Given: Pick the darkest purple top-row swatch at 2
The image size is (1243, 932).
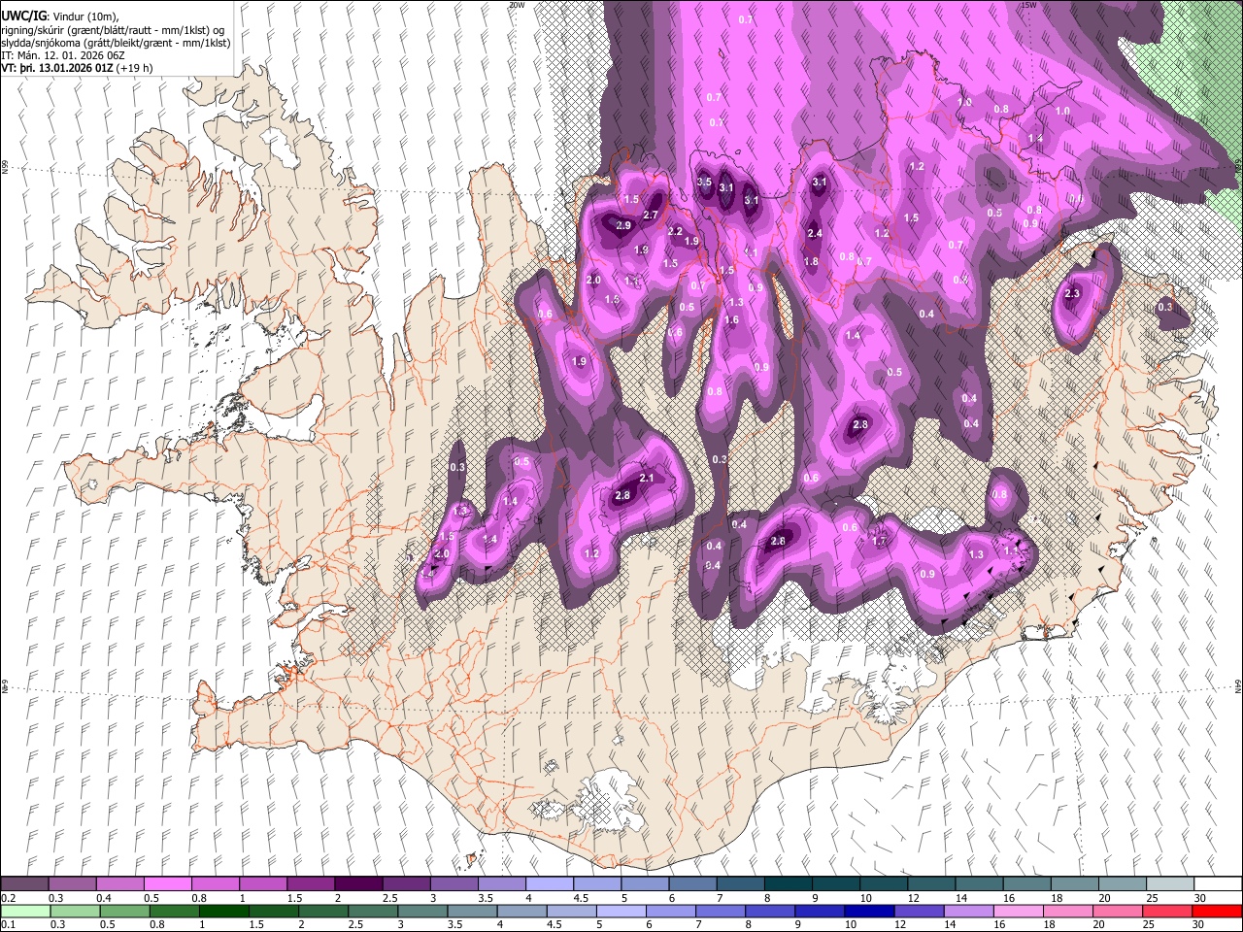Looking at the screenshot, I should [358, 884].
